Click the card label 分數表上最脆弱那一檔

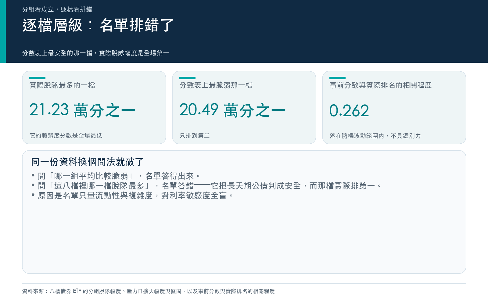[x=216, y=85]
